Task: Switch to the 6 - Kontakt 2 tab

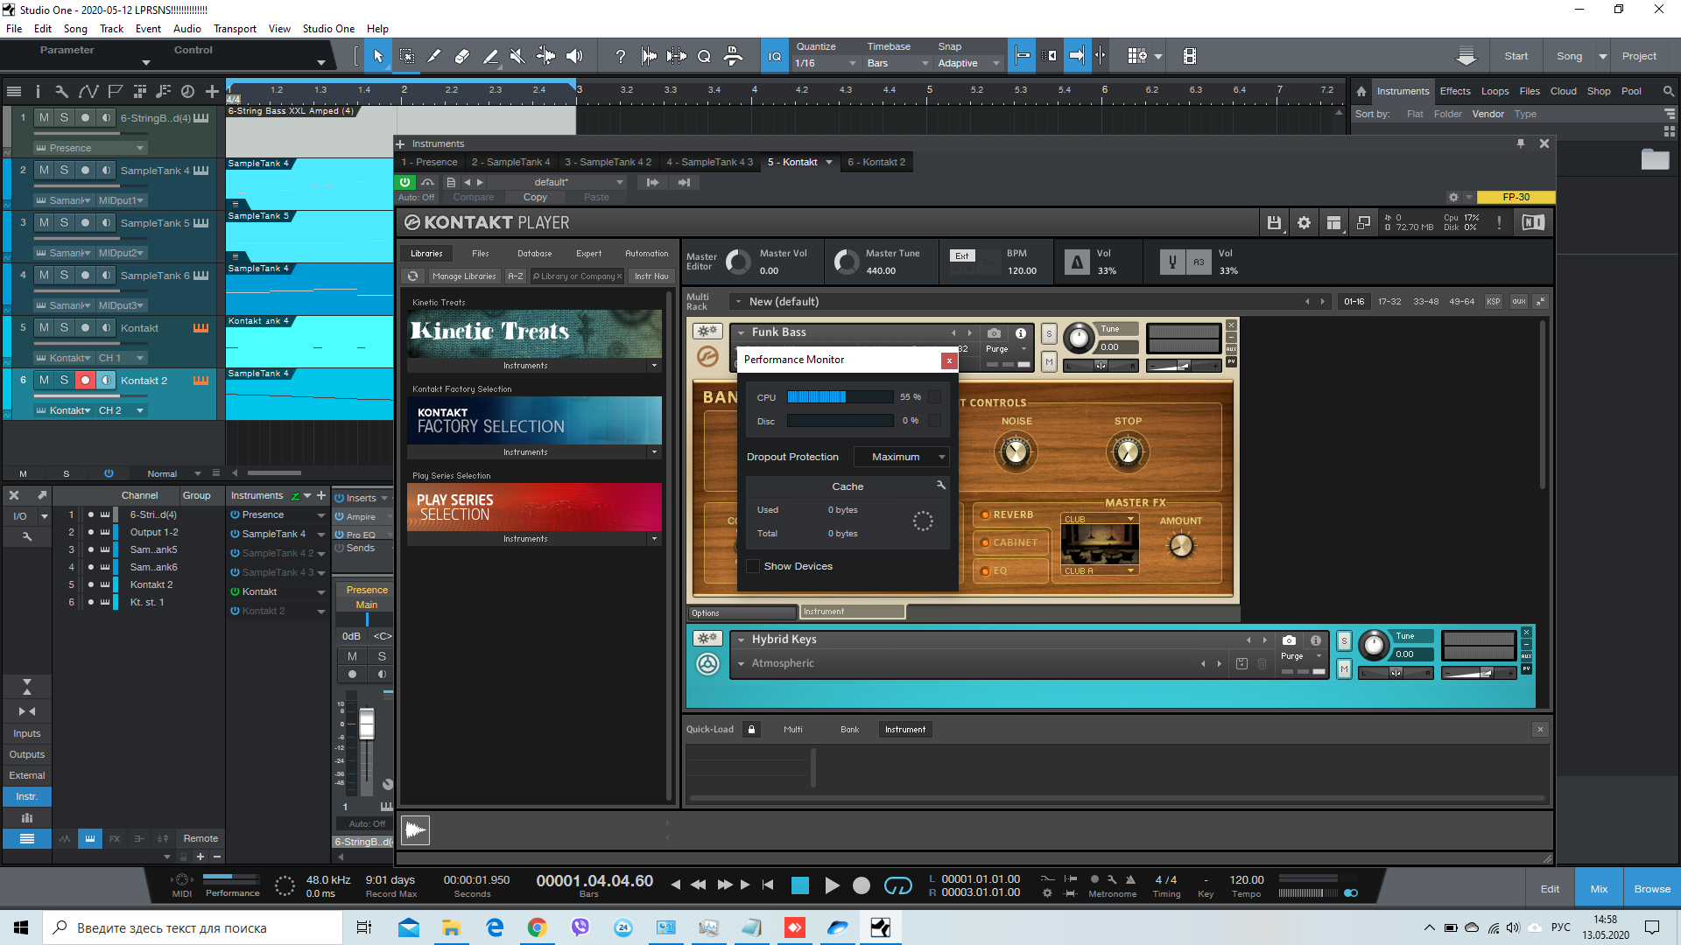Action: coord(876,162)
